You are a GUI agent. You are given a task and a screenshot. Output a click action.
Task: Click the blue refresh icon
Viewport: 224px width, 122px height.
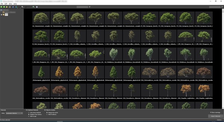tap(13, 7)
